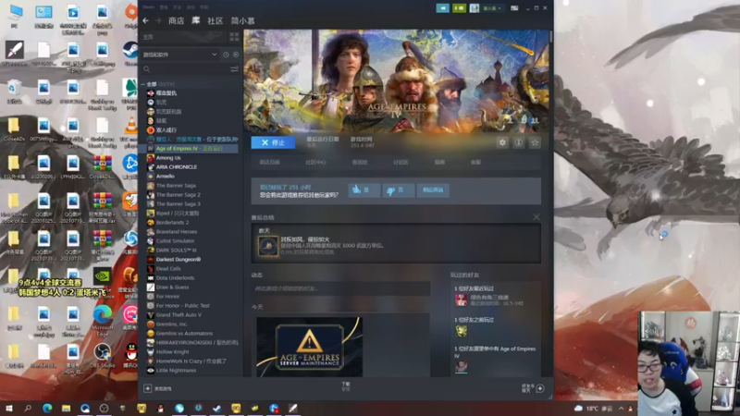
Task: Click the library search field
Action: [x=184, y=69]
